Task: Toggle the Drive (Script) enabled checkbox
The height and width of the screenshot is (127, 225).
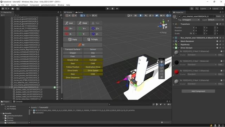Action: point(179,48)
